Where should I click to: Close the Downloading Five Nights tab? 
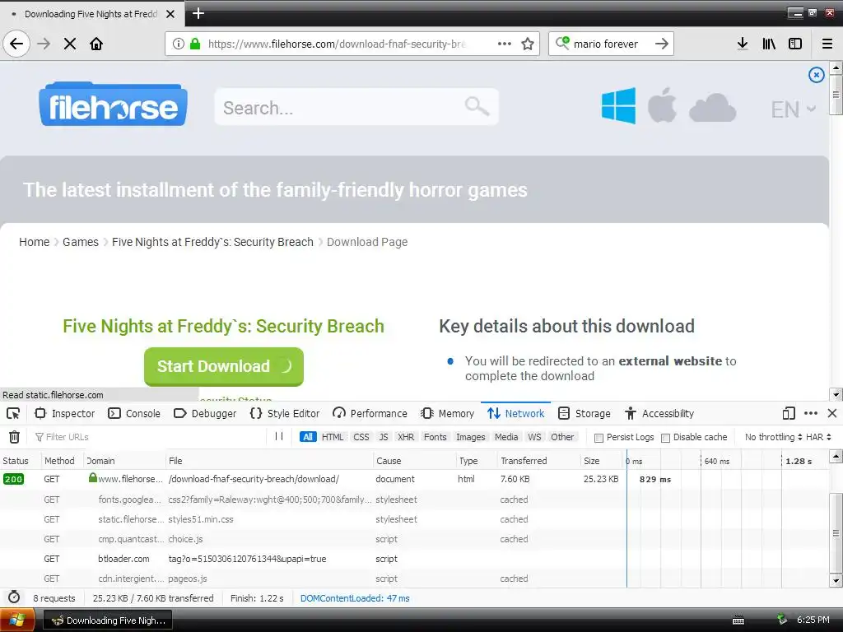170,14
